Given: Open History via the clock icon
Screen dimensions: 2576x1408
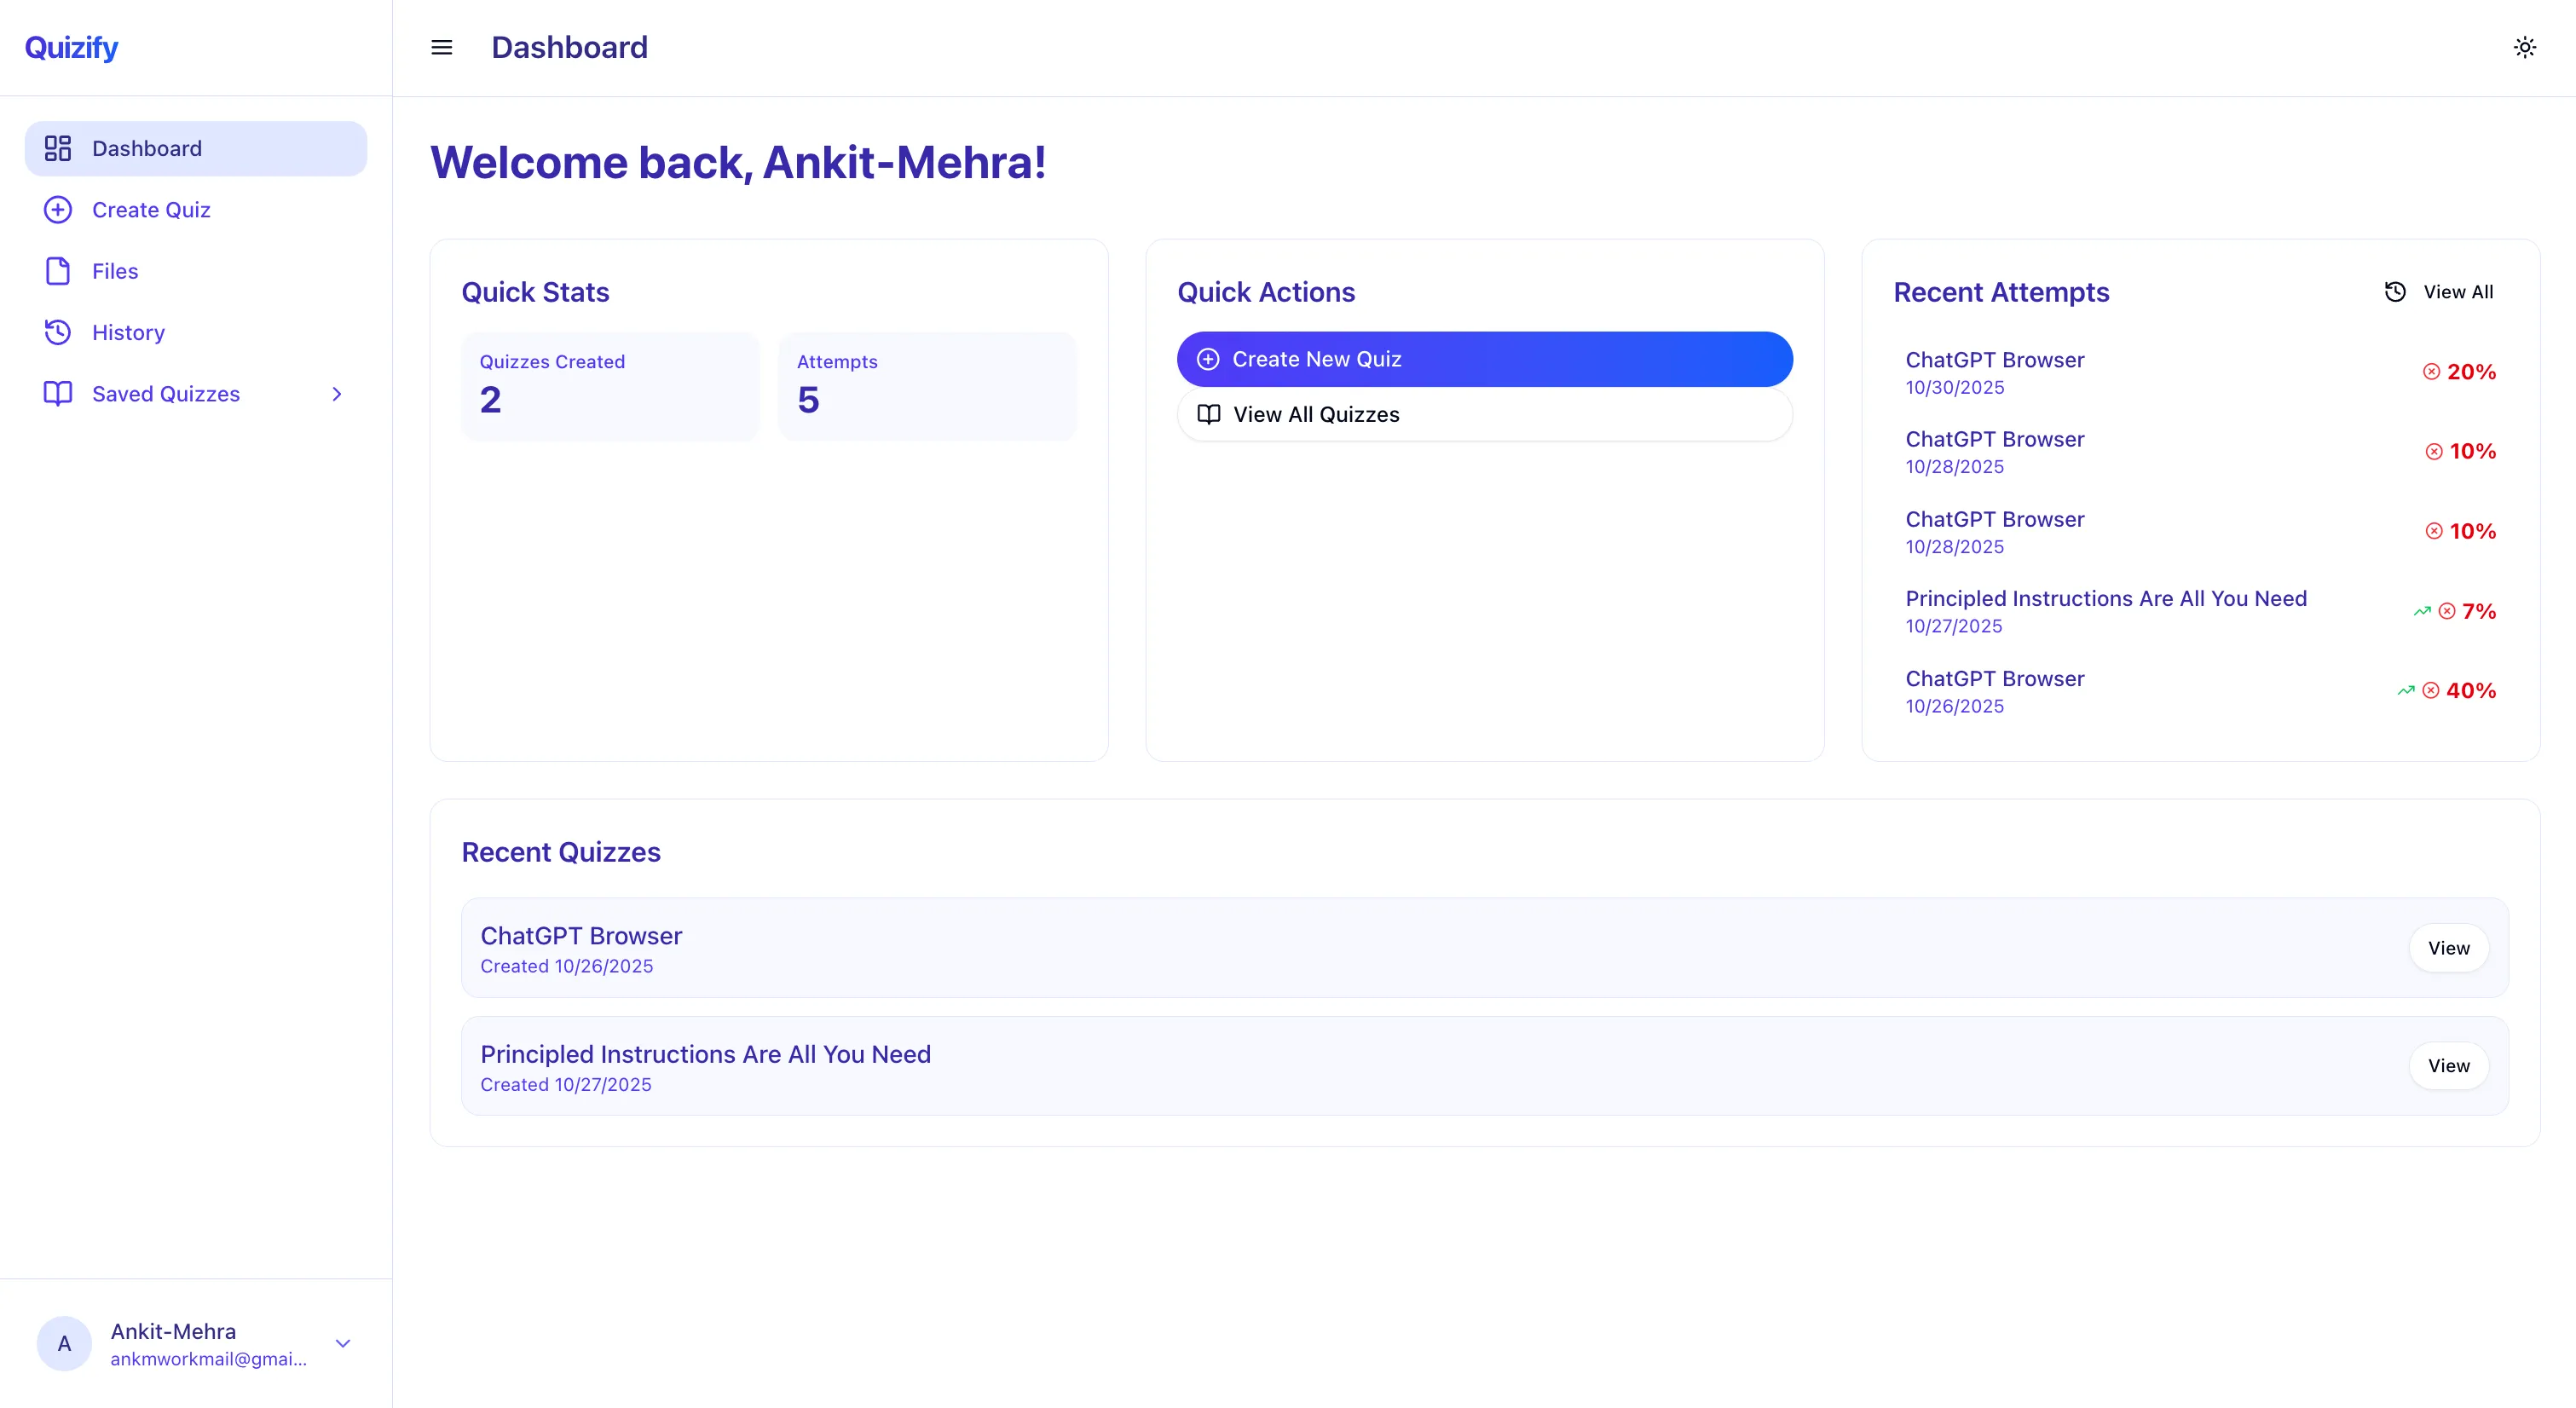Looking at the screenshot, I should pyautogui.click(x=57, y=332).
